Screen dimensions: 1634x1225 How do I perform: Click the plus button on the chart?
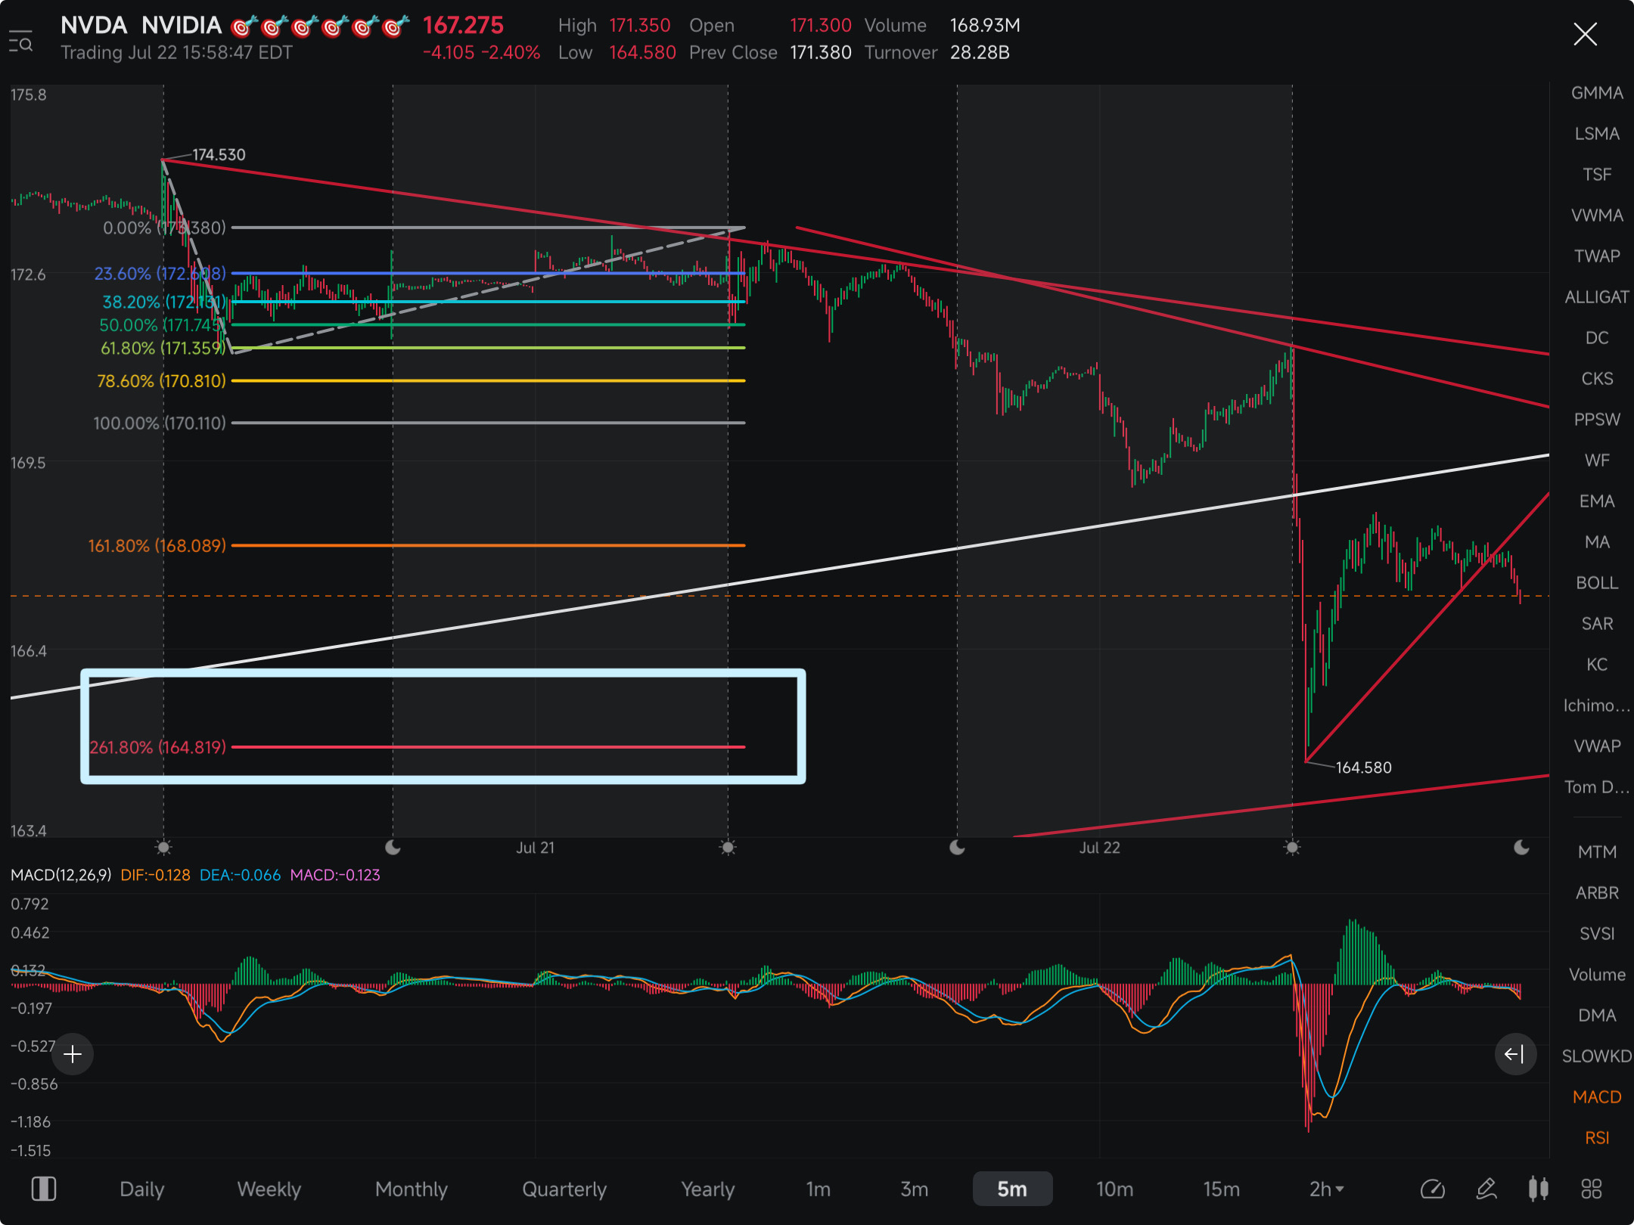click(73, 1054)
